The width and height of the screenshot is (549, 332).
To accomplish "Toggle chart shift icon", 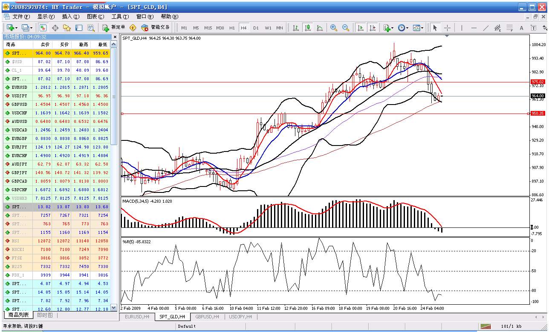I will (x=373, y=28).
